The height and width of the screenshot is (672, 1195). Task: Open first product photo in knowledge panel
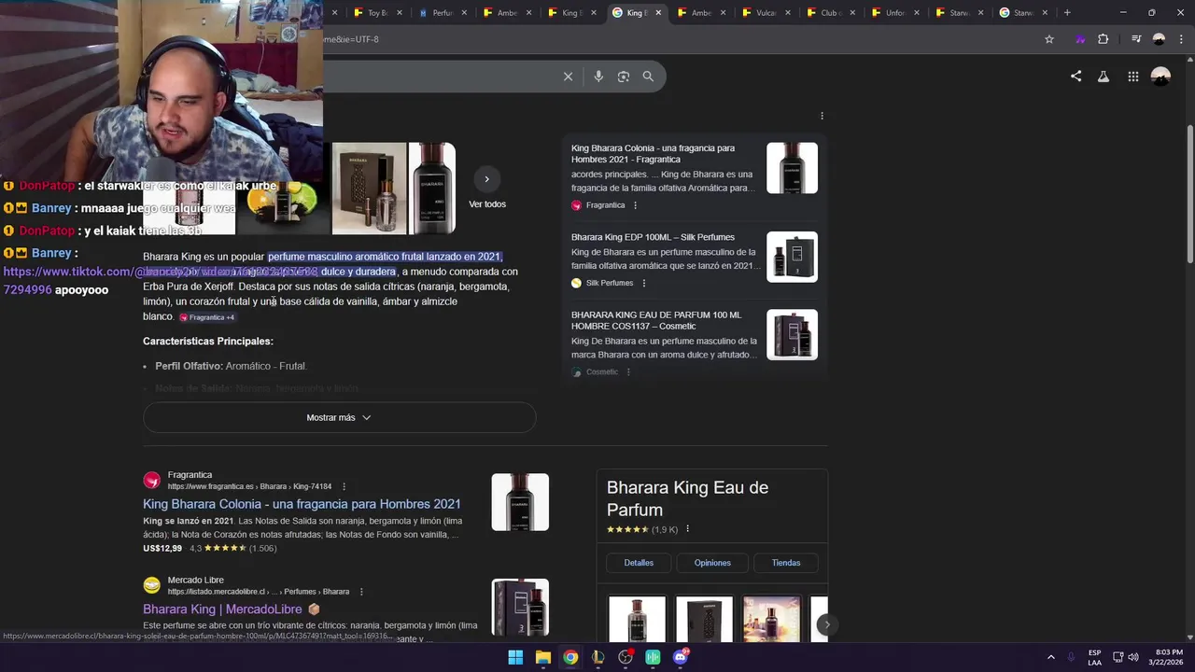(x=637, y=619)
